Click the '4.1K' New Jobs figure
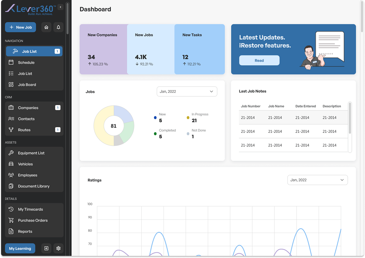365x258 pixels. coord(141,57)
